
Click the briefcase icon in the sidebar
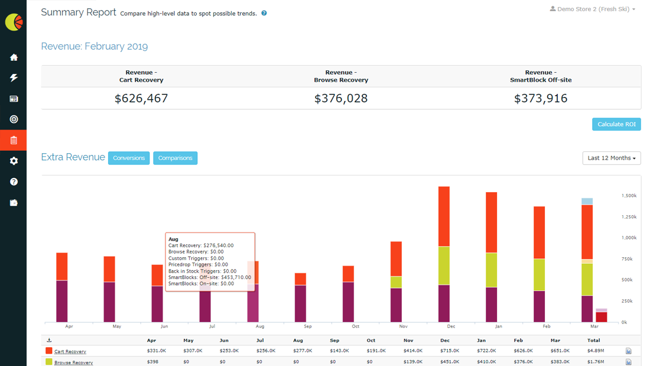tap(14, 203)
